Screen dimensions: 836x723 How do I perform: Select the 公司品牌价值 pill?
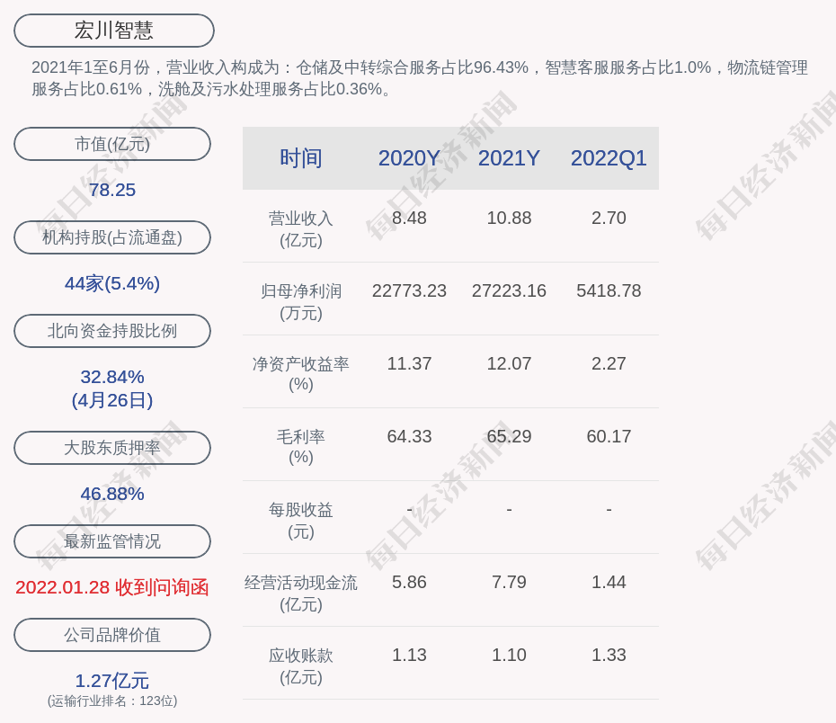click(112, 635)
